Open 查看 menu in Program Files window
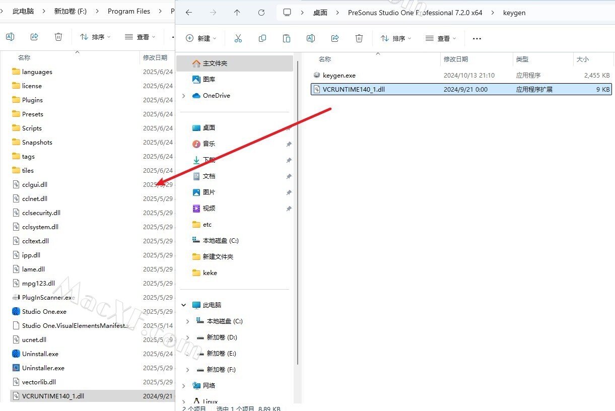The image size is (615, 411). coord(140,37)
